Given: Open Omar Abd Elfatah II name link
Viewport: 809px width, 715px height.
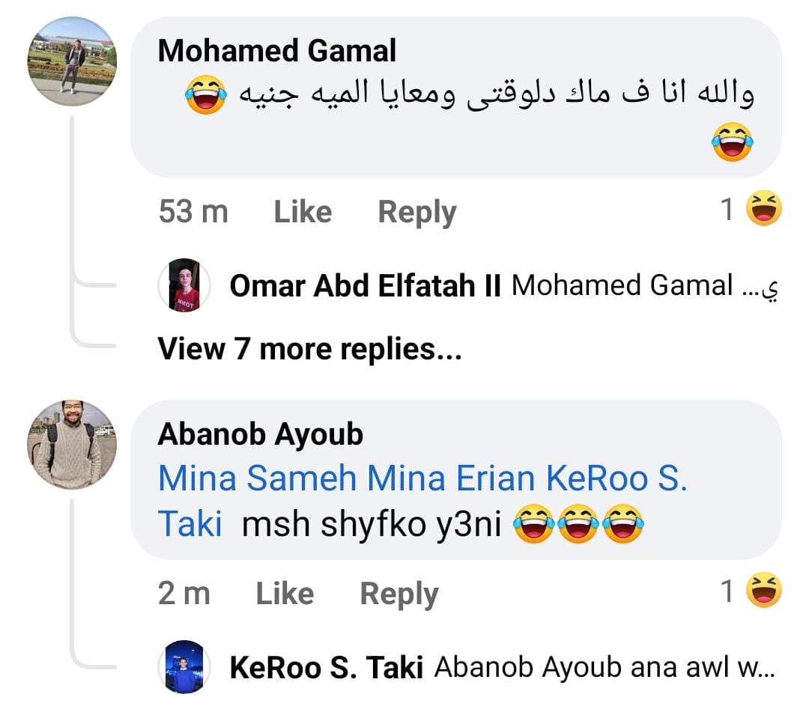Looking at the screenshot, I should [365, 286].
